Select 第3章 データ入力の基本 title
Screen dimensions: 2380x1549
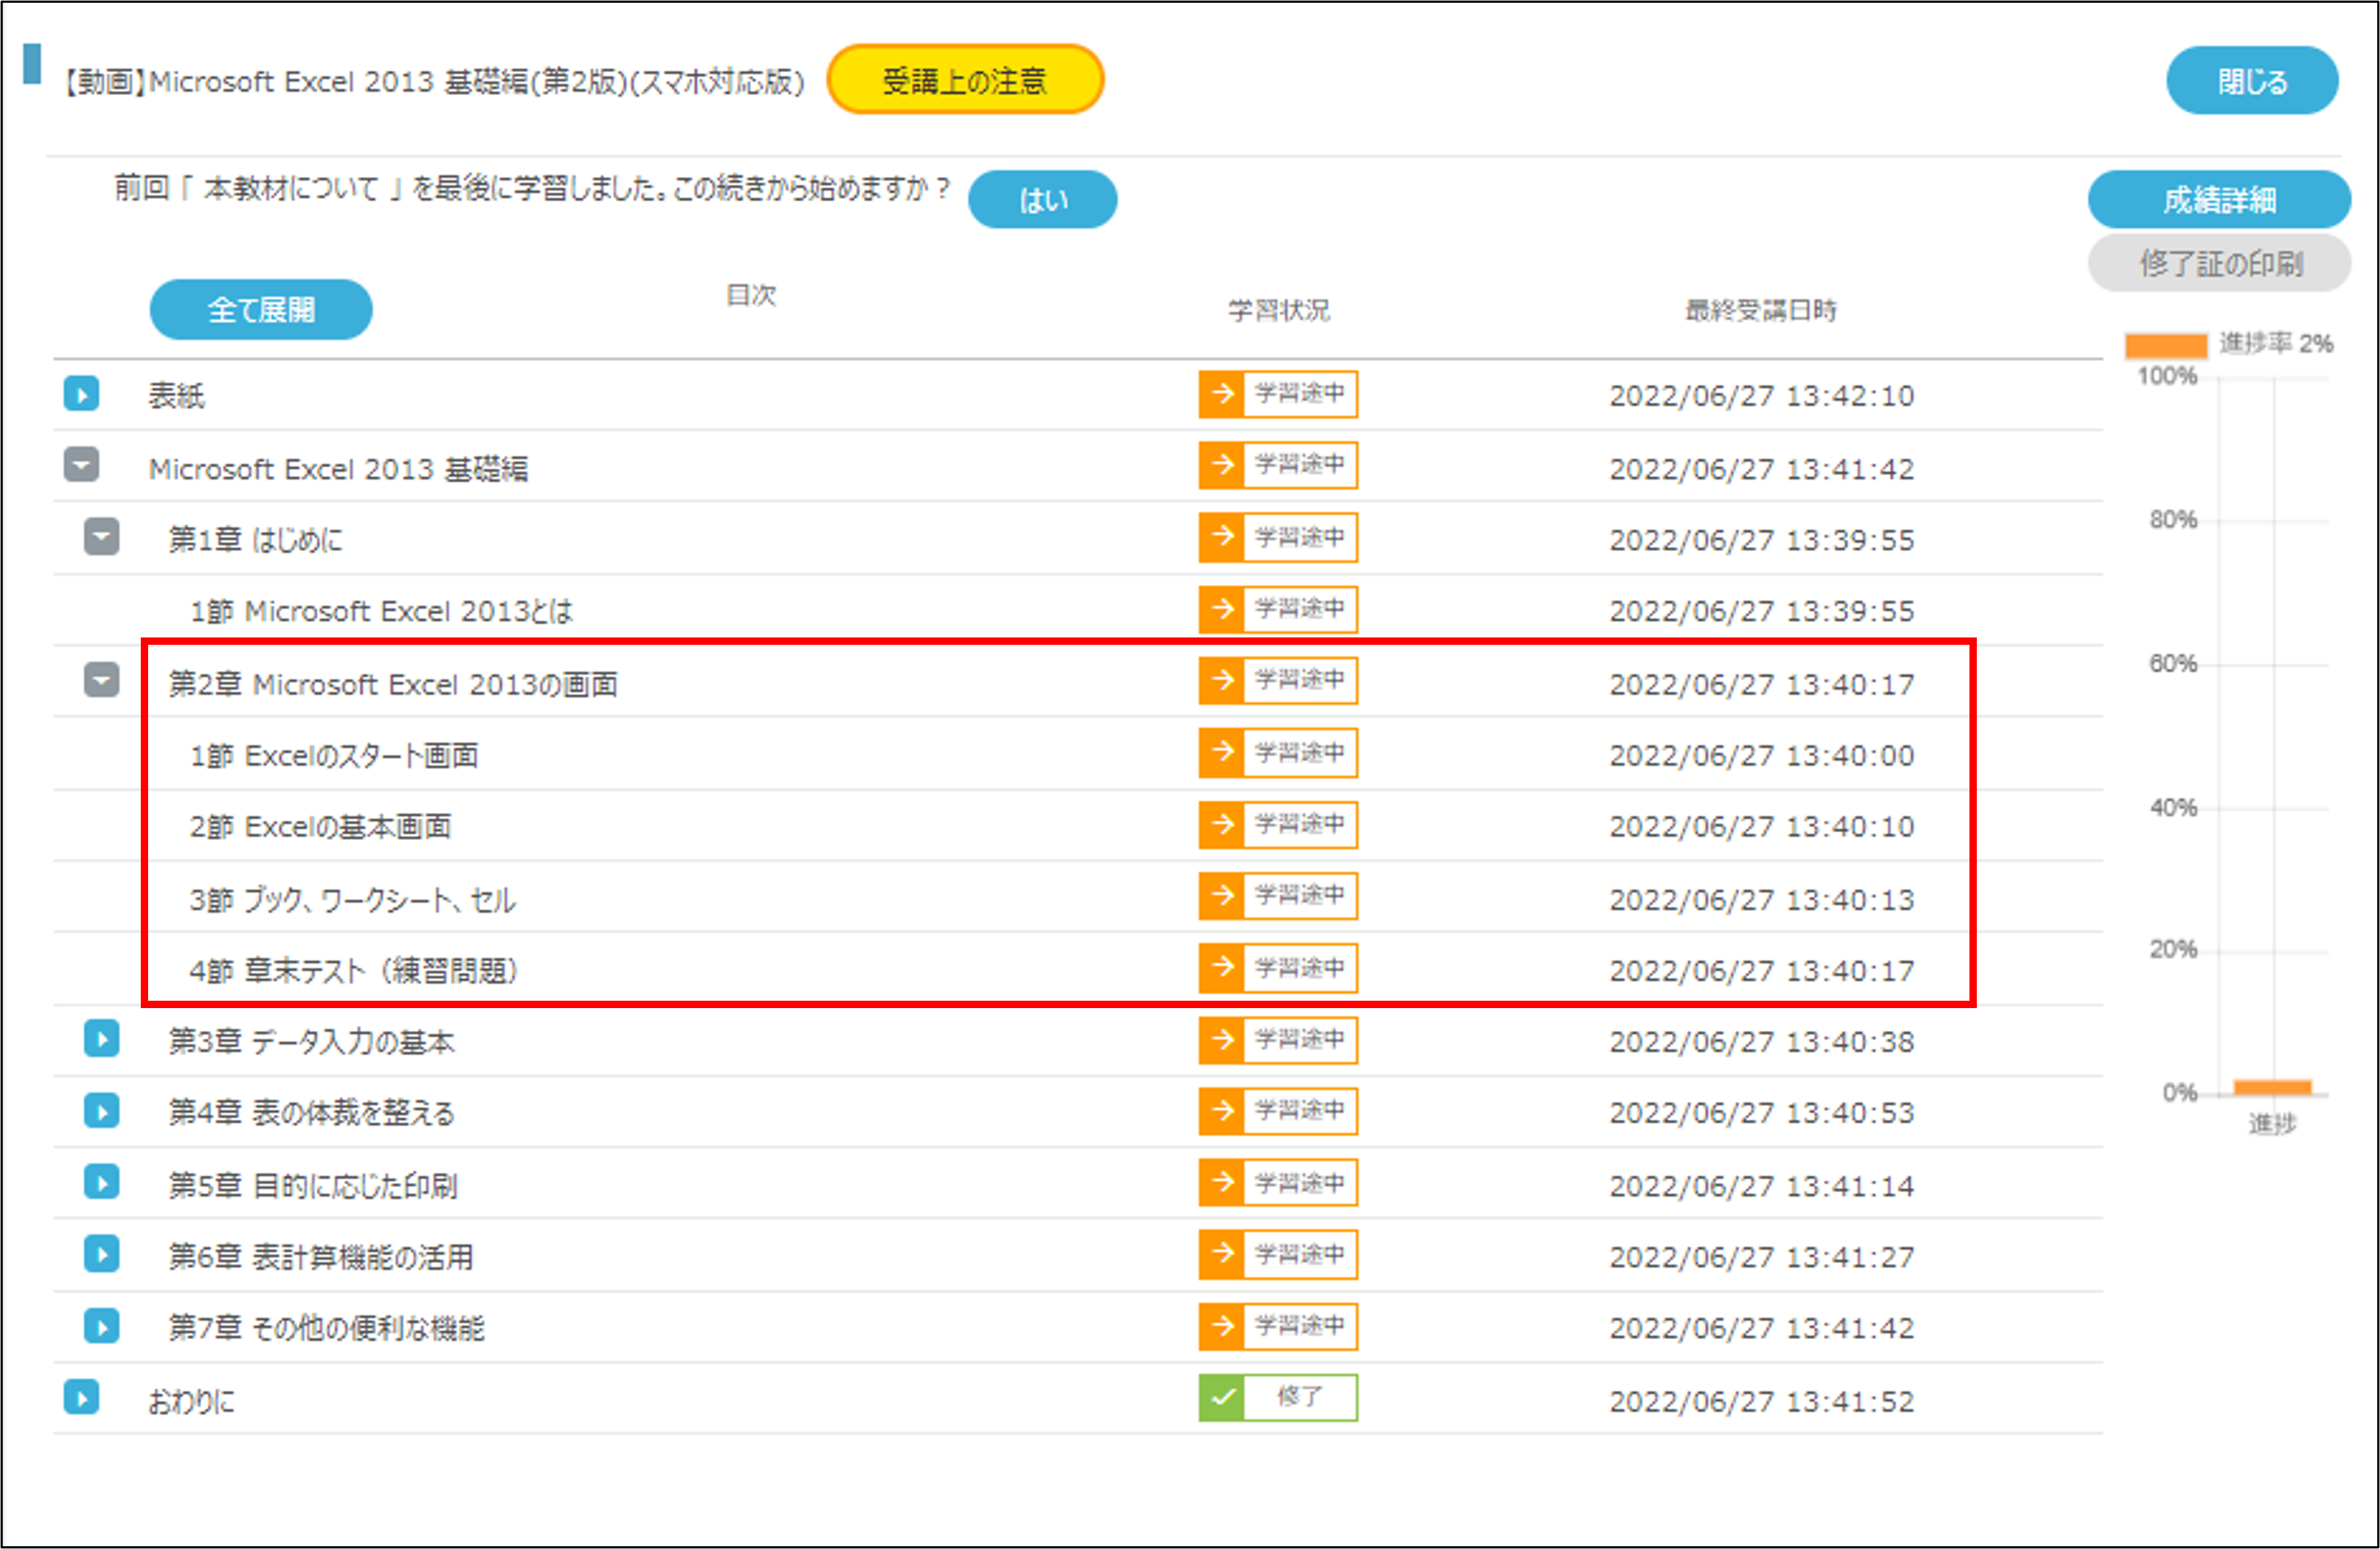click(311, 1042)
